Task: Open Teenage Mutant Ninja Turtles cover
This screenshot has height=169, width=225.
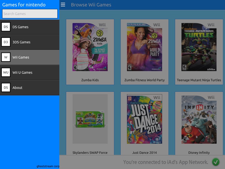Action: pos(199,47)
